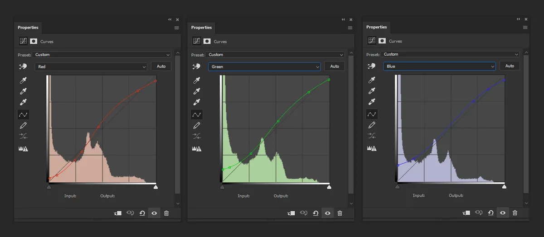Click the vertical scrollbar in Blue panel

pyautogui.click(x=525, y=124)
